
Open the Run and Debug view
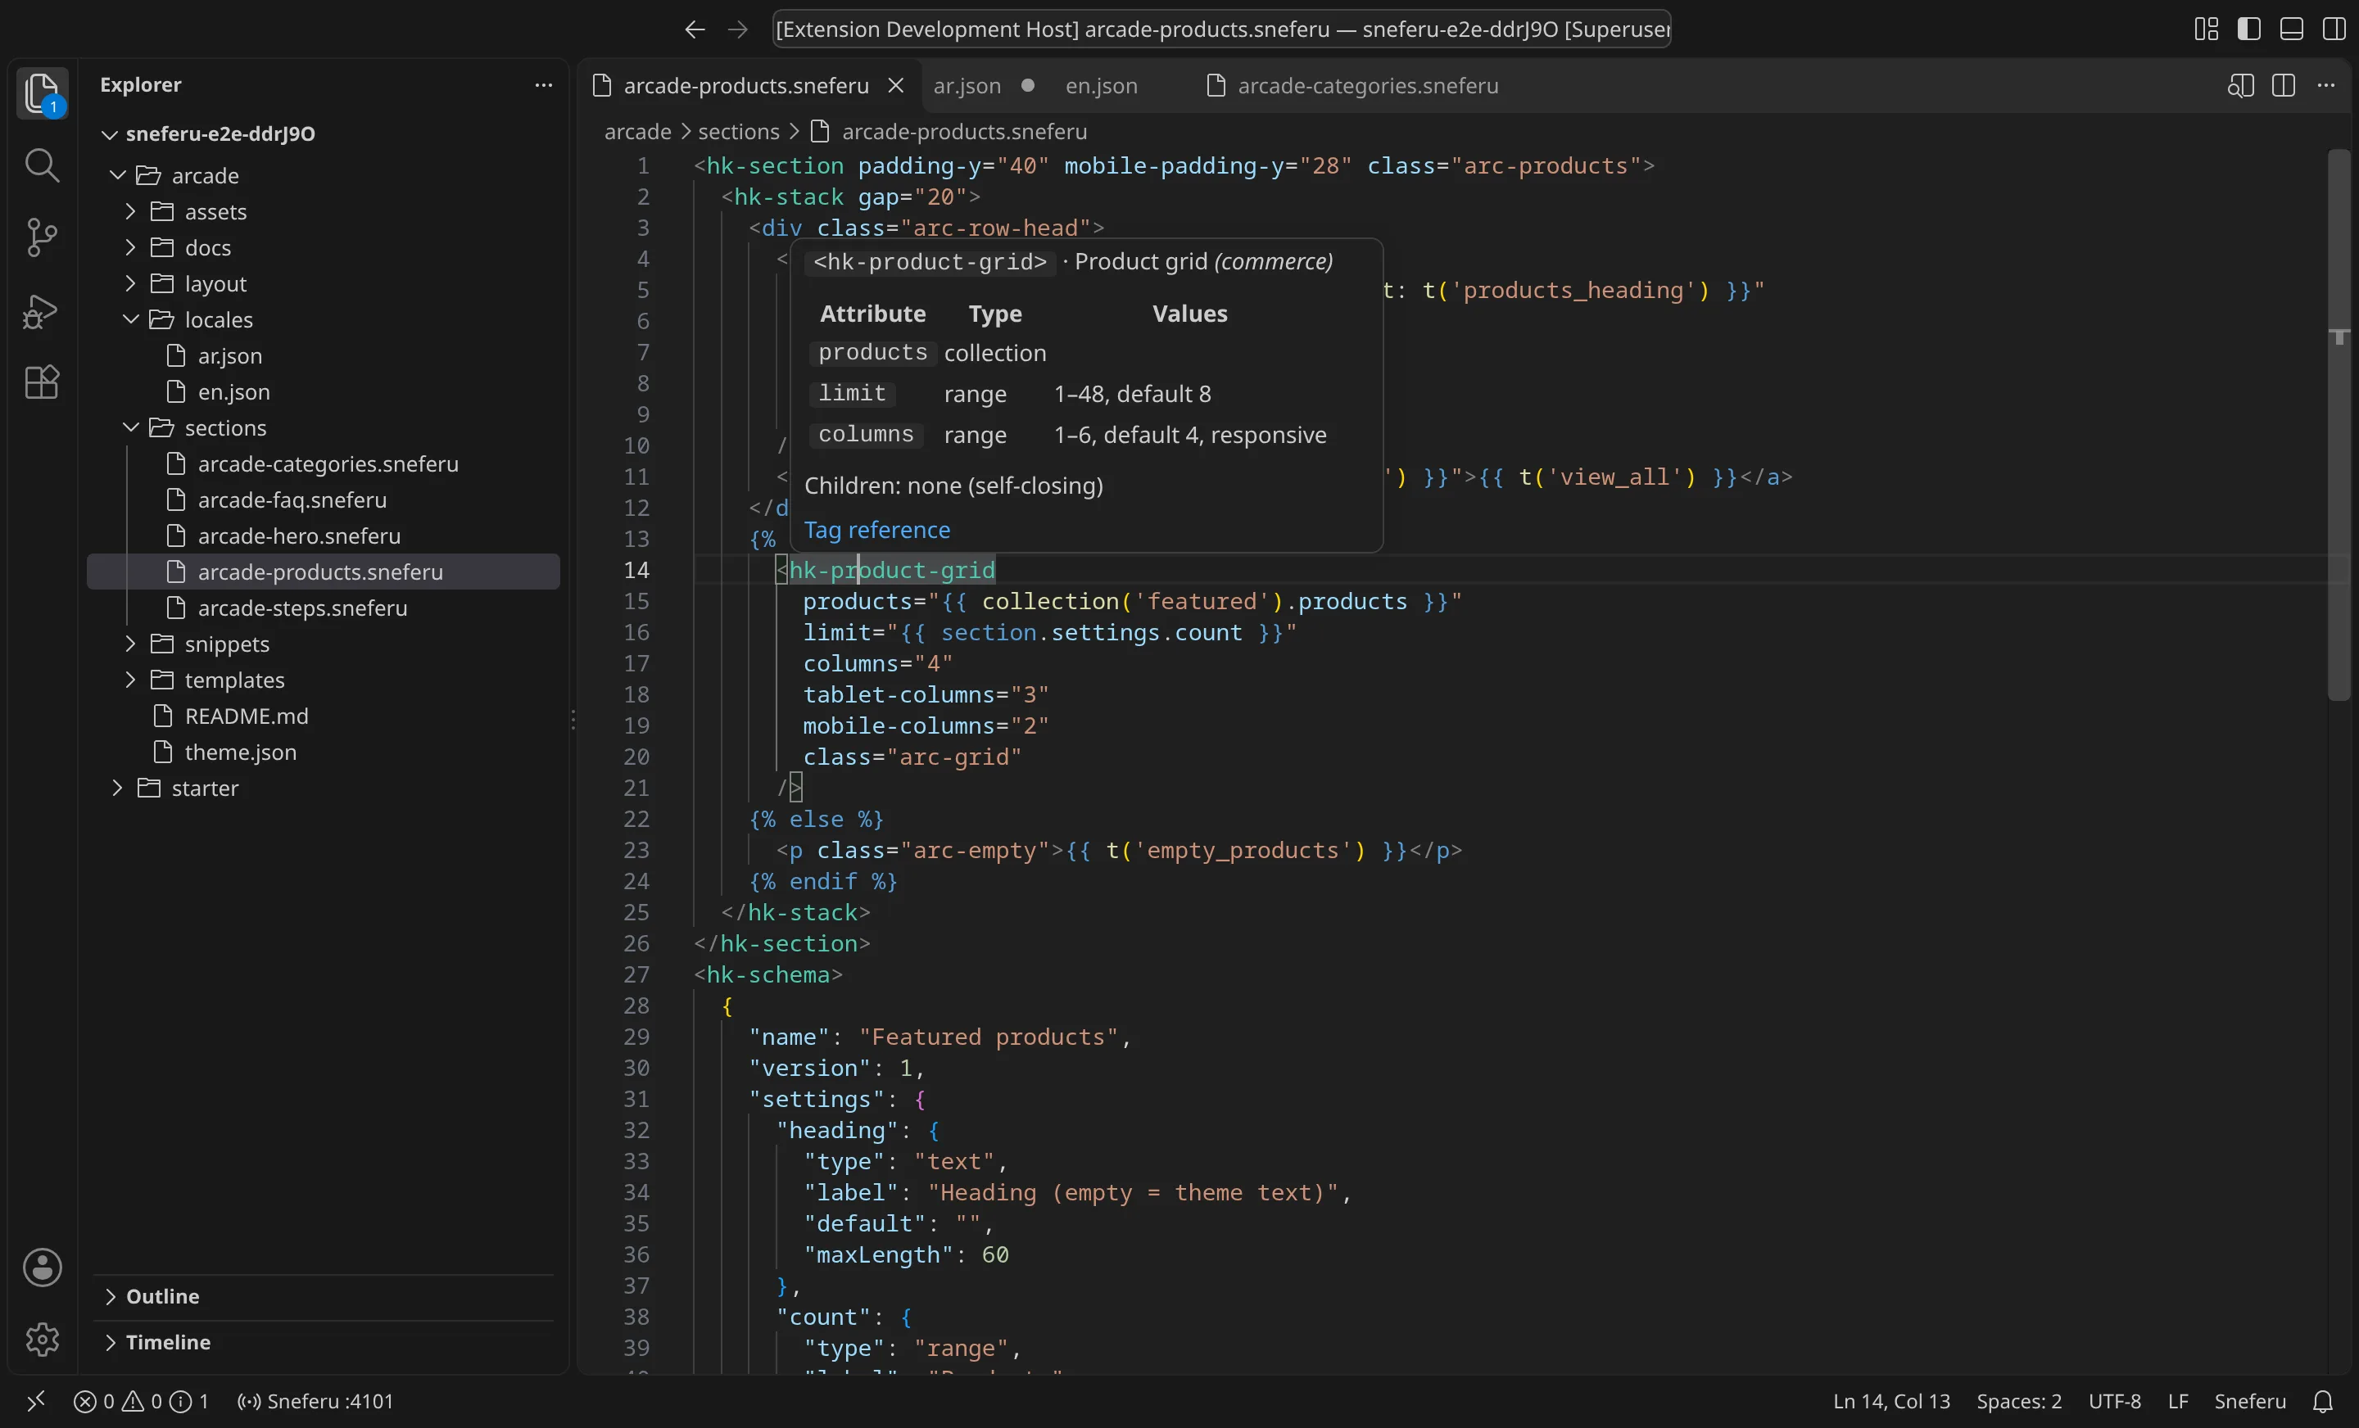click(x=42, y=310)
